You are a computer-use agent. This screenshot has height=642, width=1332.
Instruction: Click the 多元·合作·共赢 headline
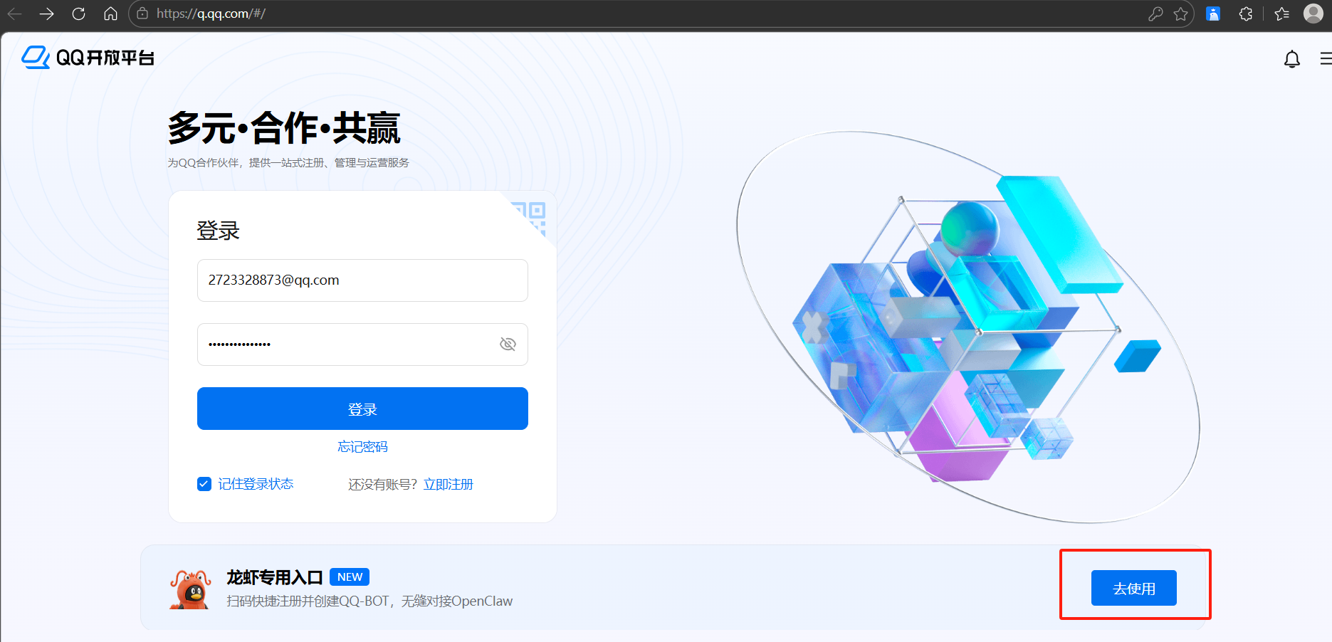(x=284, y=128)
